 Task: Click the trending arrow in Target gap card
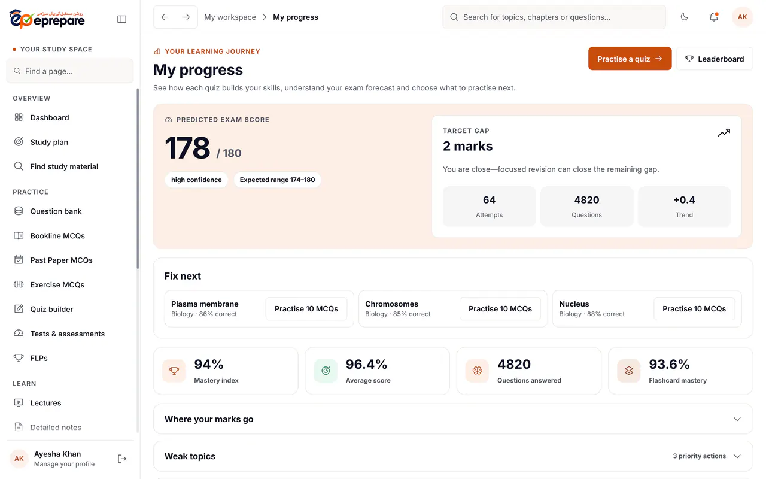[x=724, y=133]
